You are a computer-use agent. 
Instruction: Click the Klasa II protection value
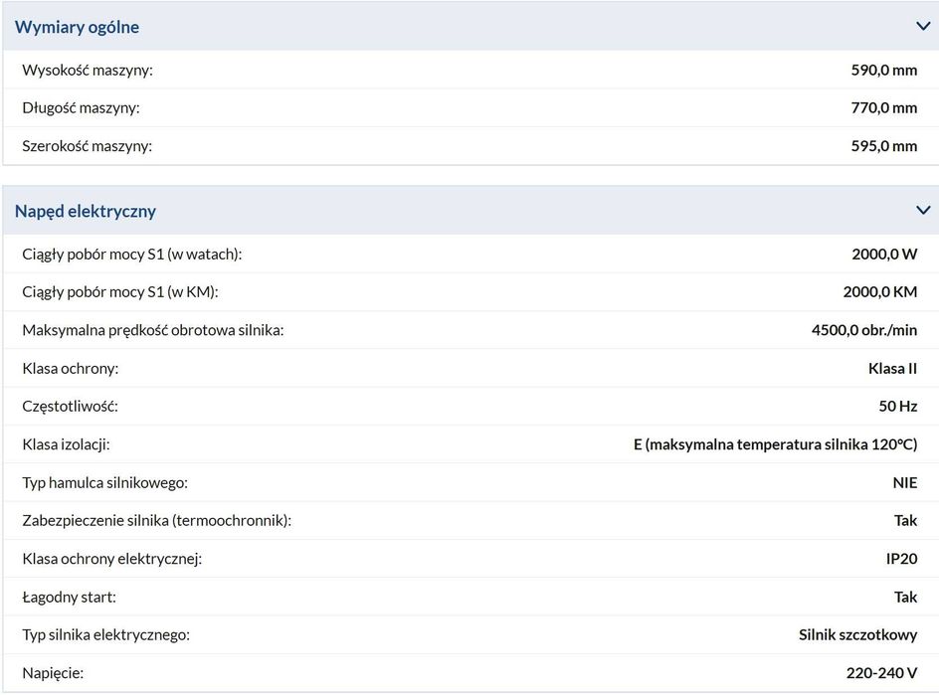[x=892, y=368]
